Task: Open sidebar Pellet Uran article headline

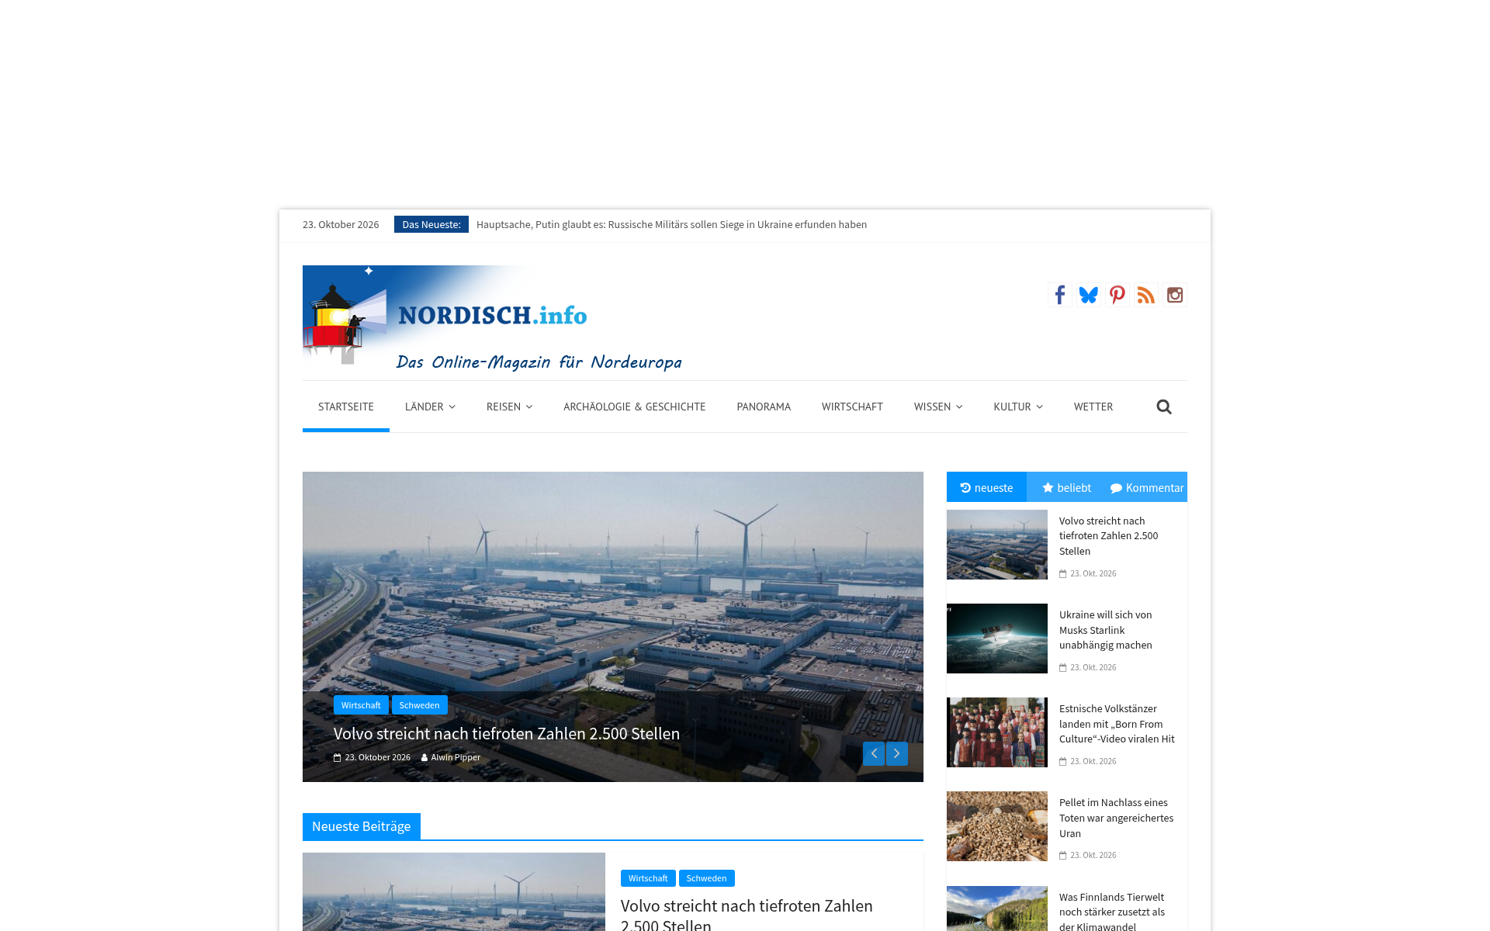Action: point(1116,818)
